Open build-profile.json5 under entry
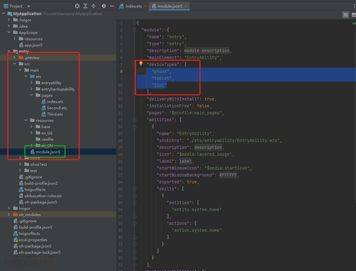This screenshot has height=271, width=356. point(41,183)
